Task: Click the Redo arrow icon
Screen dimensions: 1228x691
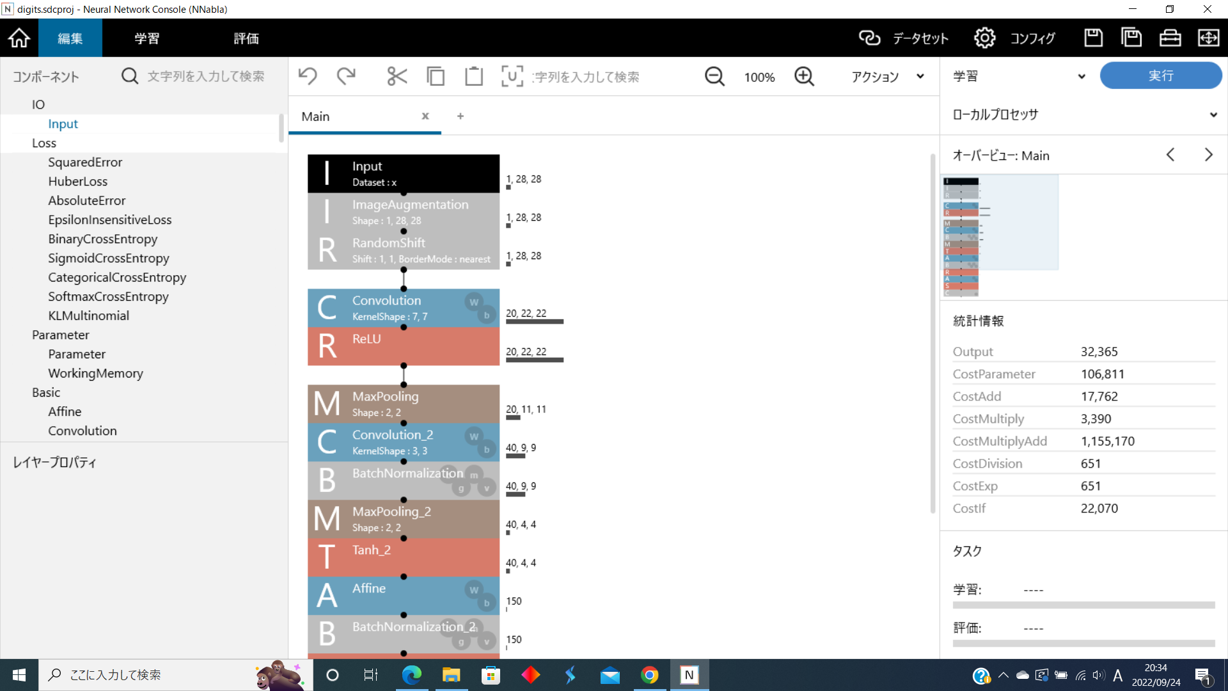Action: pyautogui.click(x=346, y=77)
